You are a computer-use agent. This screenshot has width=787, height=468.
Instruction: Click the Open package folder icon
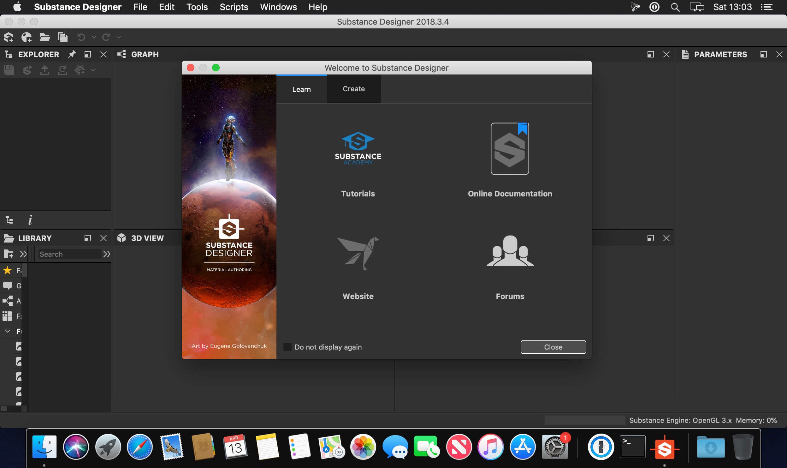pyautogui.click(x=44, y=37)
